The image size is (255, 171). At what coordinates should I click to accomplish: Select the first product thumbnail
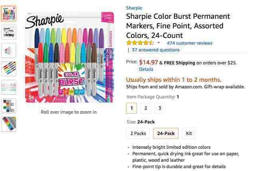click(x=8, y=13)
